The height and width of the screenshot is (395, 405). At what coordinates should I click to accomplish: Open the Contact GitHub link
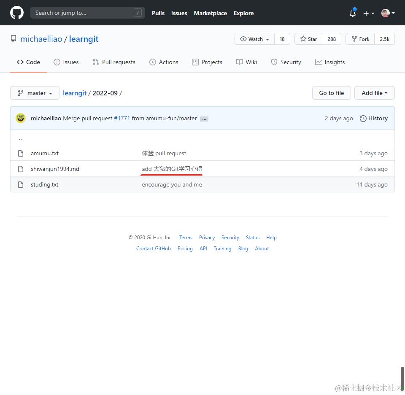(x=154, y=249)
